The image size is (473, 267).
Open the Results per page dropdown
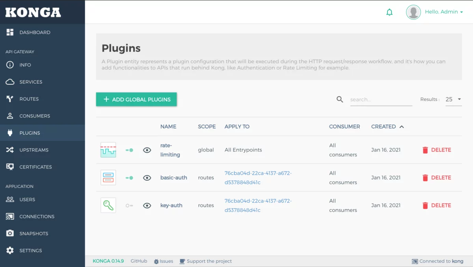[453, 99]
